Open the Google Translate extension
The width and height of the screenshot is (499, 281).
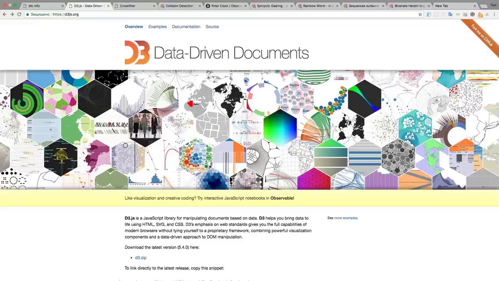(x=450, y=14)
